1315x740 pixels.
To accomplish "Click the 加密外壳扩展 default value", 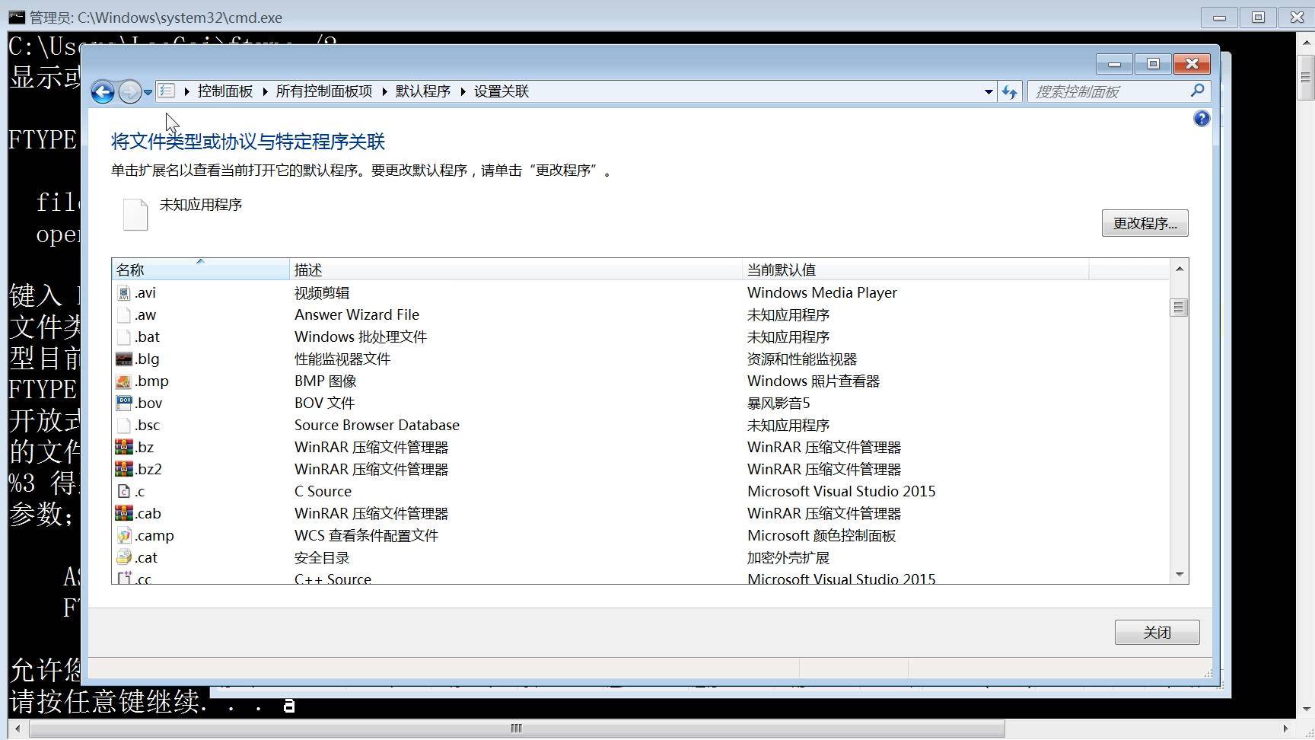I will 788,558.
